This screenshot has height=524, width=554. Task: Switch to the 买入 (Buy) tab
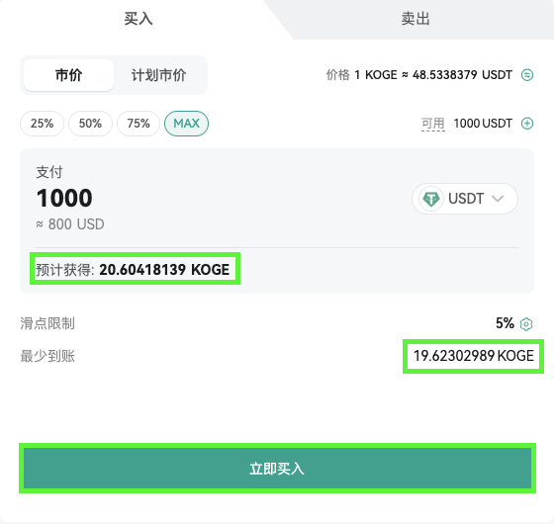click(138, 19)
